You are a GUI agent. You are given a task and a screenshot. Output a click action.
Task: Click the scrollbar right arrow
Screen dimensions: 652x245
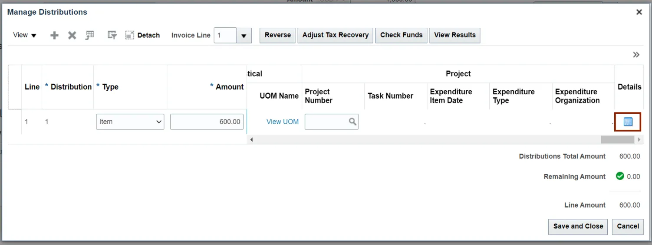639,139
